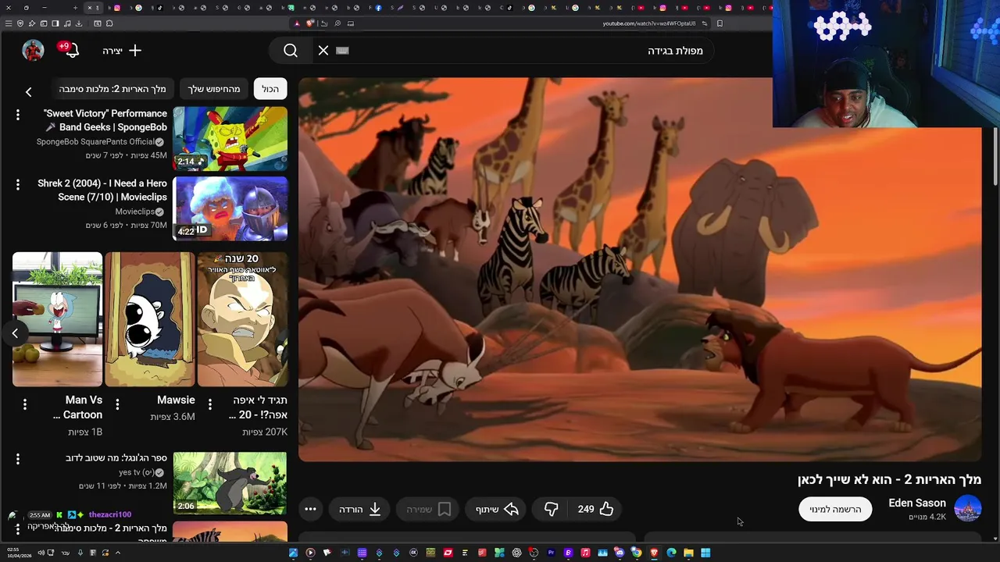The width and height of the screenshot is (1000, 562).
Task: Open options for Shrek 2 video
Action: coord(17,184)
